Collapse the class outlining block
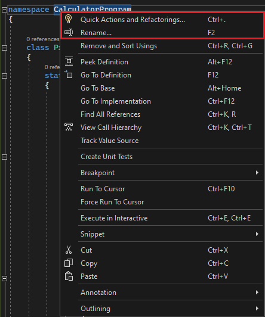The height and width of the screenshot is (317, 265). (x=4, y=48)
